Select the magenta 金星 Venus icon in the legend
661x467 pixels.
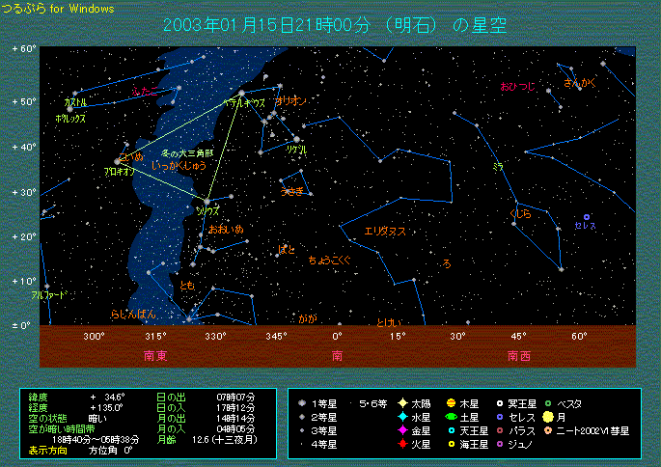(402, 430)
